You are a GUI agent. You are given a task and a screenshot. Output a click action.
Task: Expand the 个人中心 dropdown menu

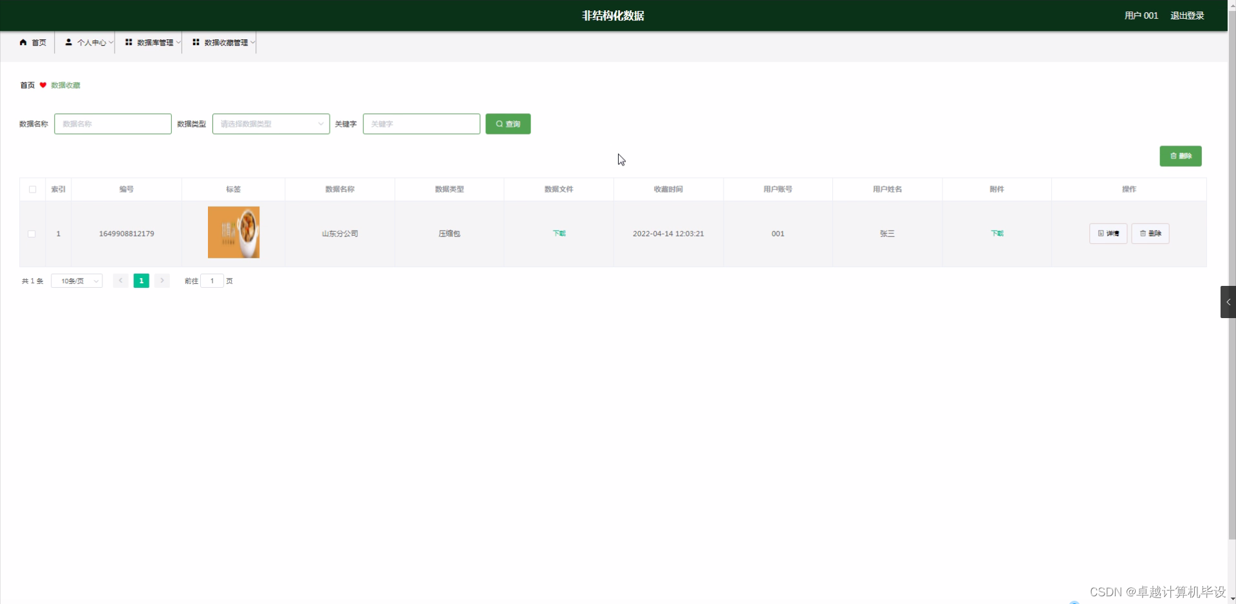tap(90, 42)
